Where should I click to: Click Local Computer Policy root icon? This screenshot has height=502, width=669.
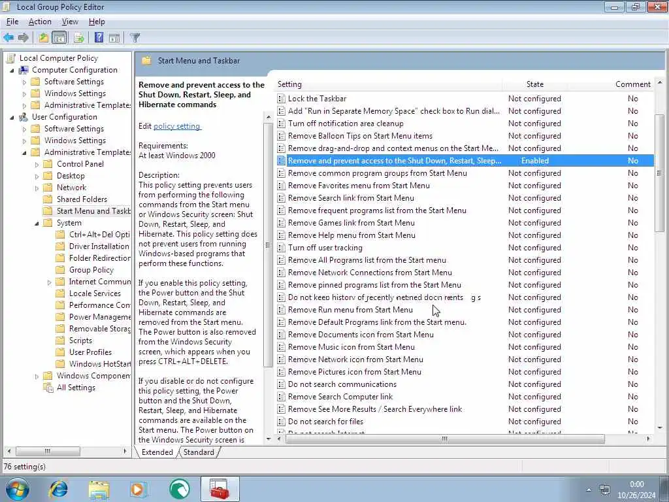[x=11, y=58]
